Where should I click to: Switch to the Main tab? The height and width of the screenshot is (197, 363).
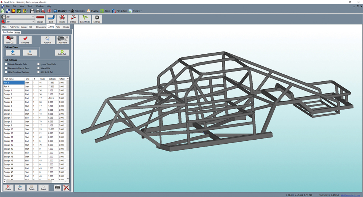tap(4, 27)
